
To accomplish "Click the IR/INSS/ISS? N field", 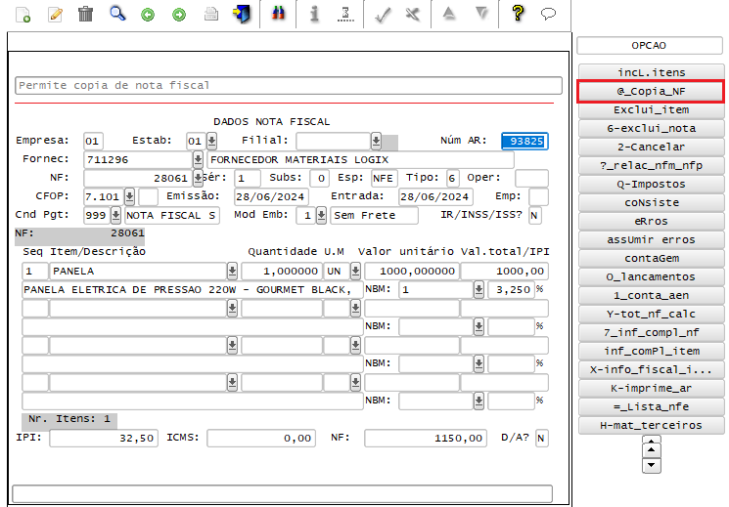I will coord(534,216).
